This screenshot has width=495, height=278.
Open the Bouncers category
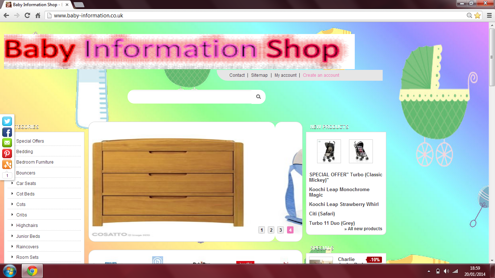pos(26,173)
